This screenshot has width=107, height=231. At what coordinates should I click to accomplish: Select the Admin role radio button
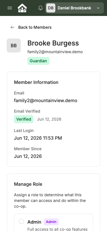click(x=21, y=221)
